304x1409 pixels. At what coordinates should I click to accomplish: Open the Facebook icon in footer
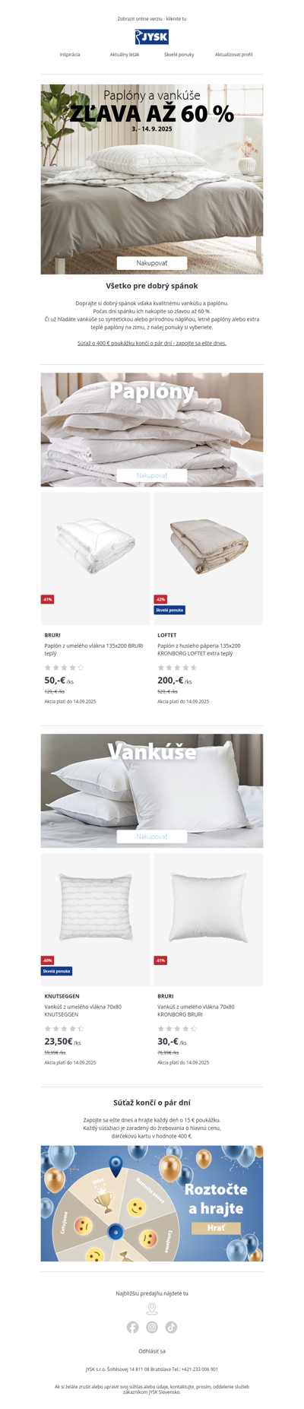pyautogui.click(x=133, y=1327)
